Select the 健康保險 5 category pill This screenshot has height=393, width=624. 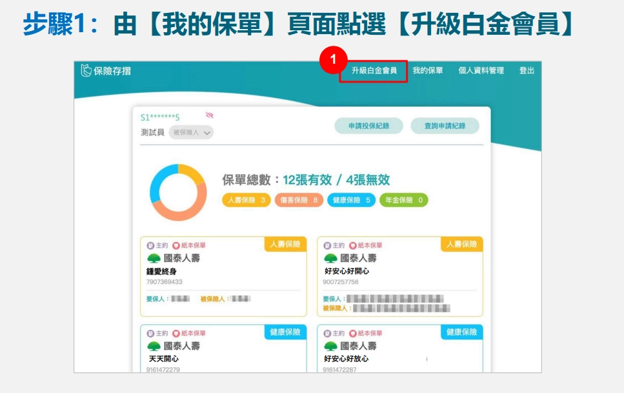click(x=352, y=200)
